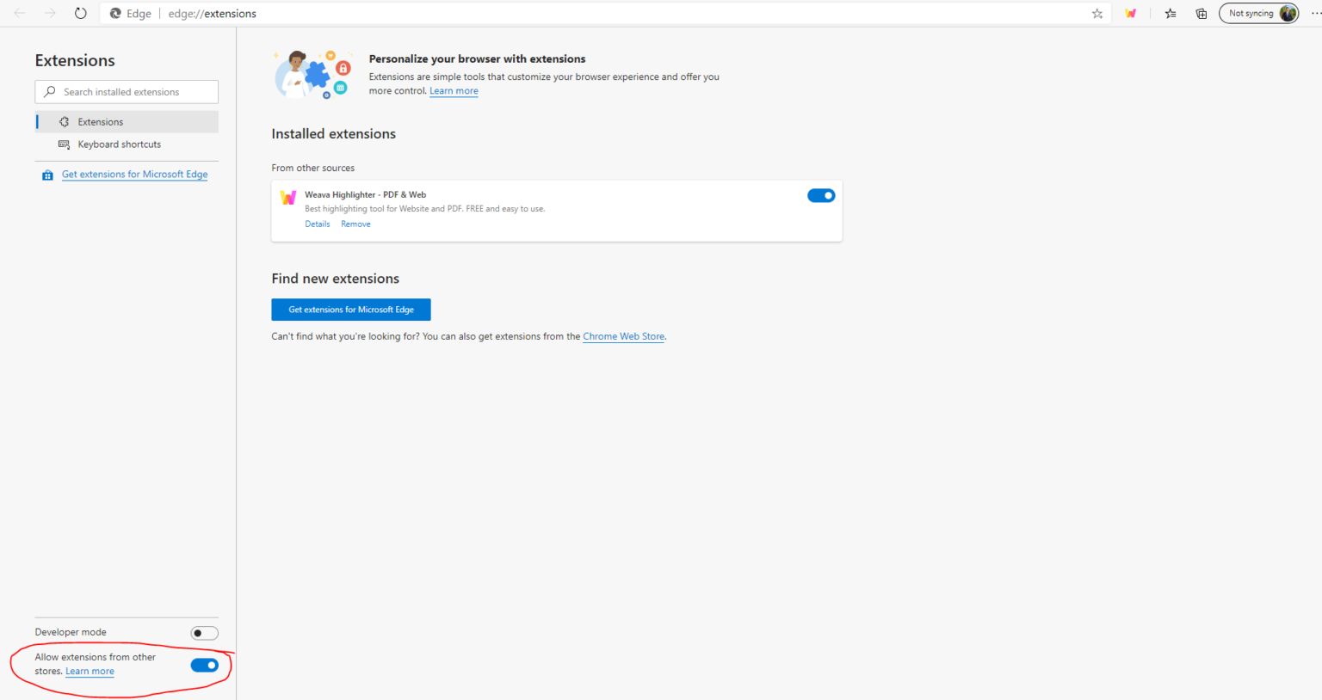Open the Chrome Web Store link
The width and height of the screenshot is (1322, 700).
tap(623, 336)
